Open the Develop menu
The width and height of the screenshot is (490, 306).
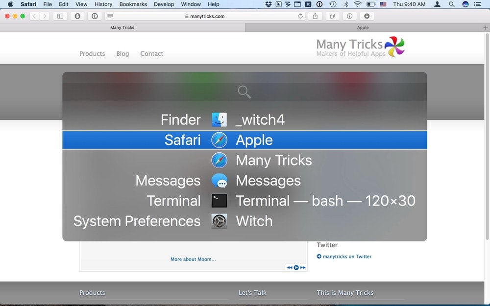[164, 4]
